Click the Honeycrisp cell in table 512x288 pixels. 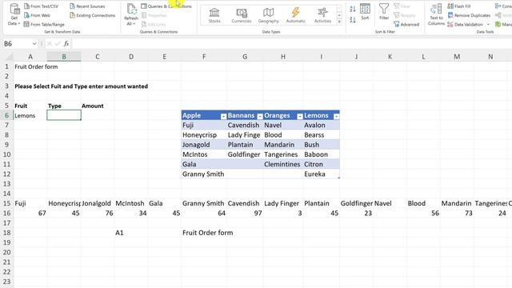[x=204, y=135]
